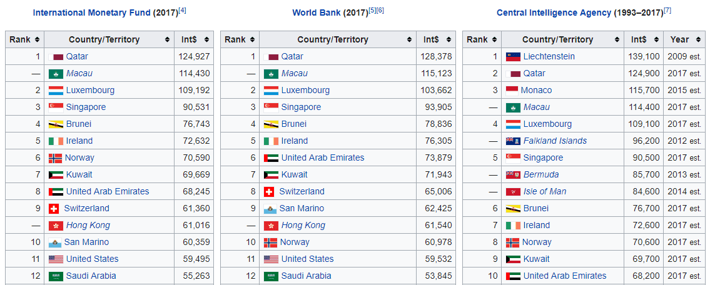Select World Bank value 128,378

pos(437,56)
